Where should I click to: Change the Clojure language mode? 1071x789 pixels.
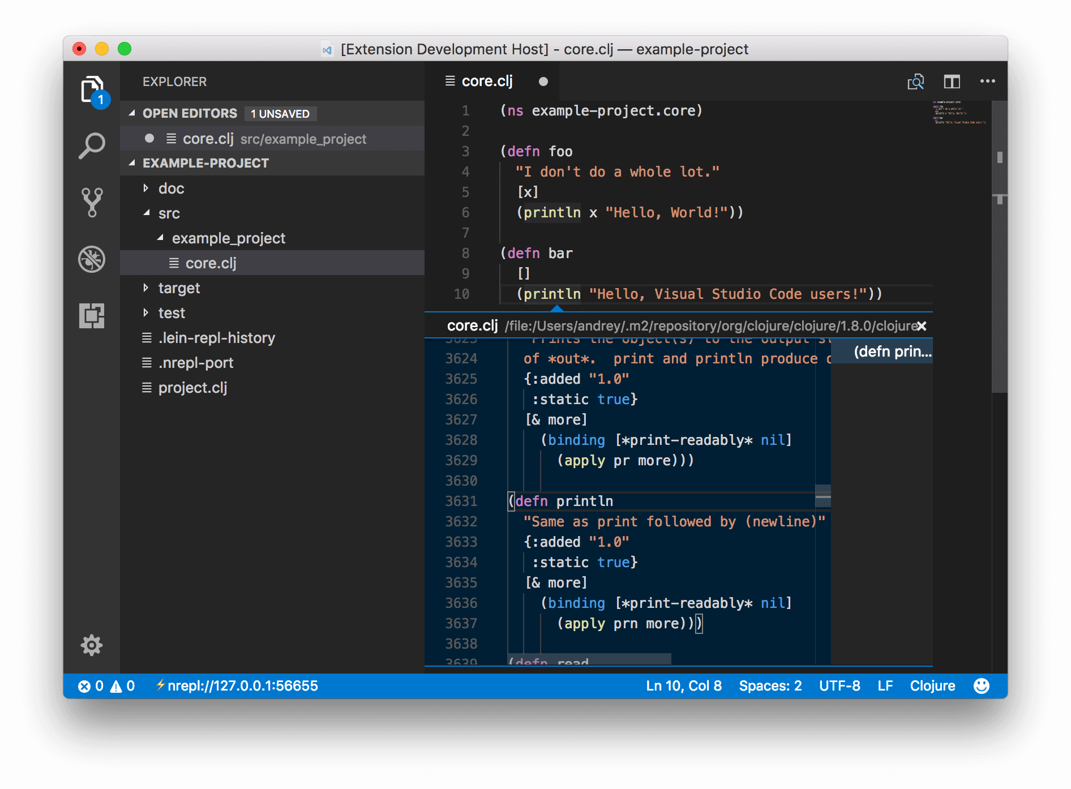pos(932,686)
